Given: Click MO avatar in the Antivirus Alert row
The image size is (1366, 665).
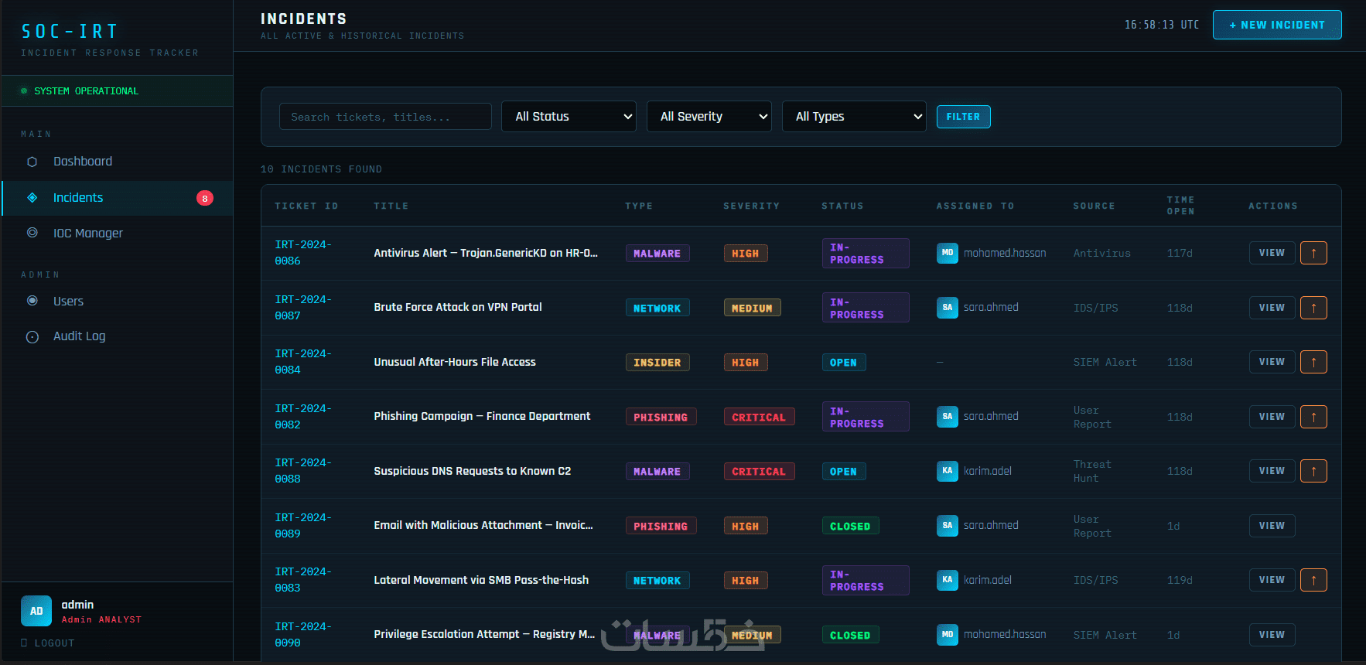Looking at the screenshot, I should [x=948, y=253].
